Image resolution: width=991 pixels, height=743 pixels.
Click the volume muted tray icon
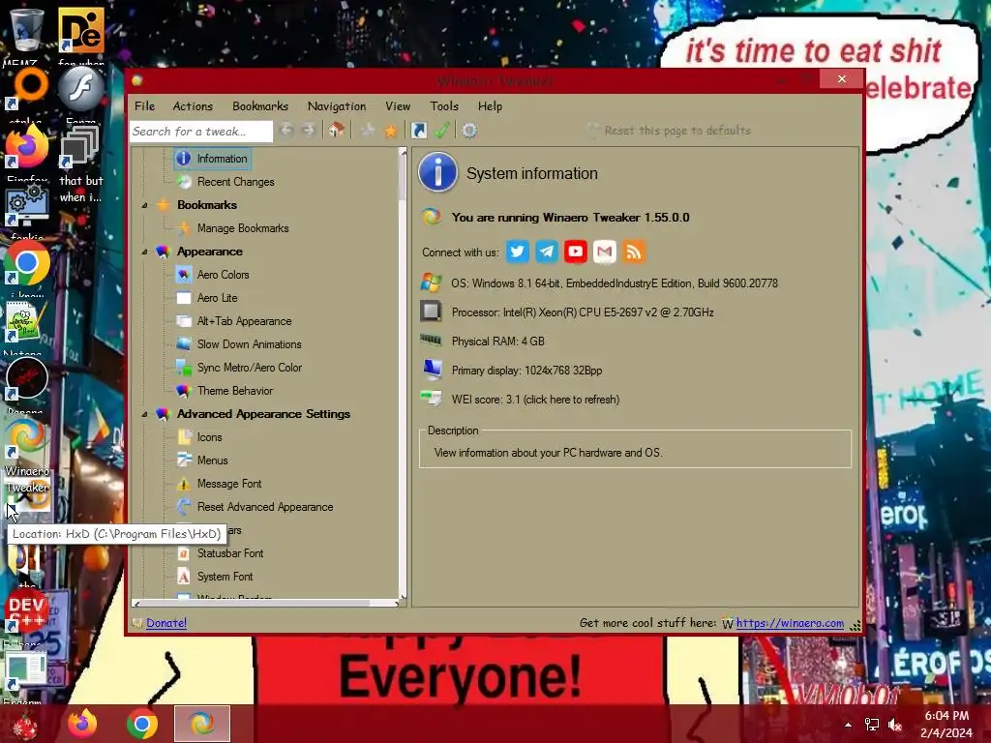[895, 726]
